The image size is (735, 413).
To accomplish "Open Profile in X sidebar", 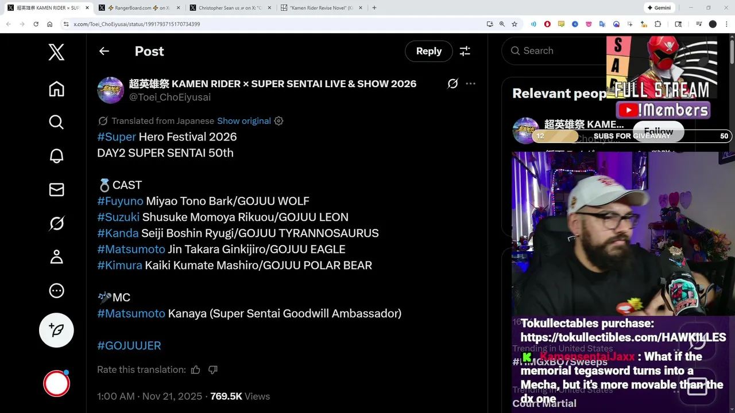I will [56, 256].
